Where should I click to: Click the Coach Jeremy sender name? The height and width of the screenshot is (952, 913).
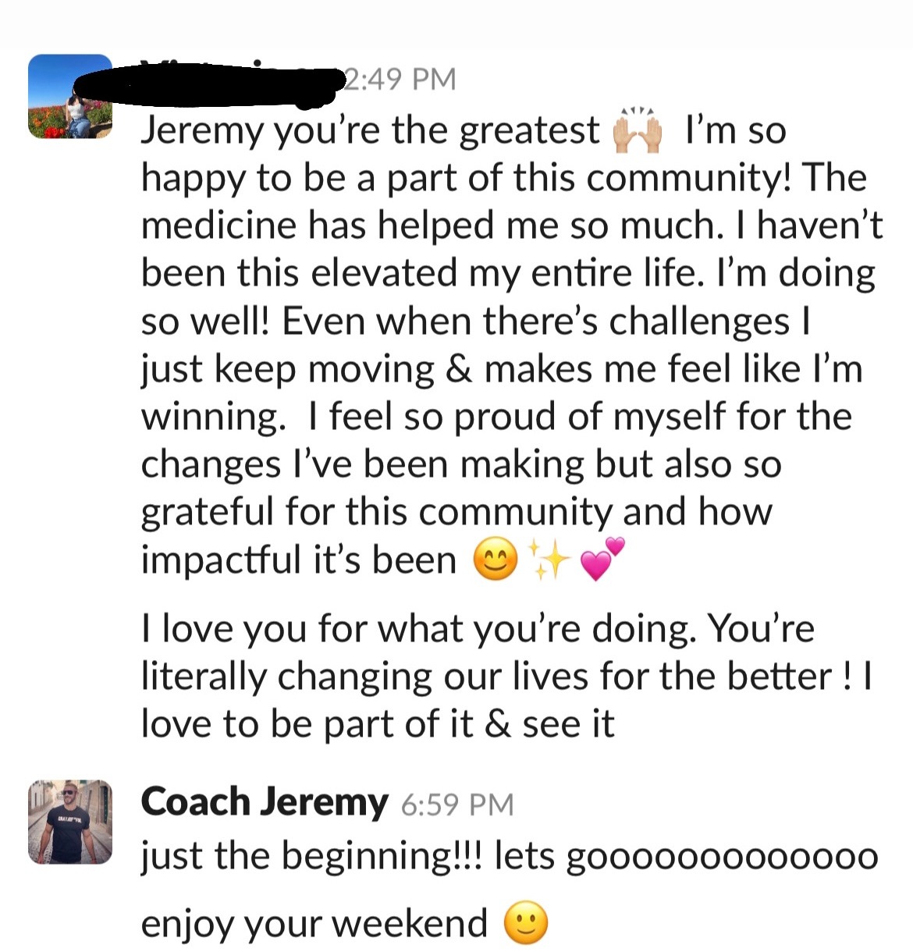[265, 802]
